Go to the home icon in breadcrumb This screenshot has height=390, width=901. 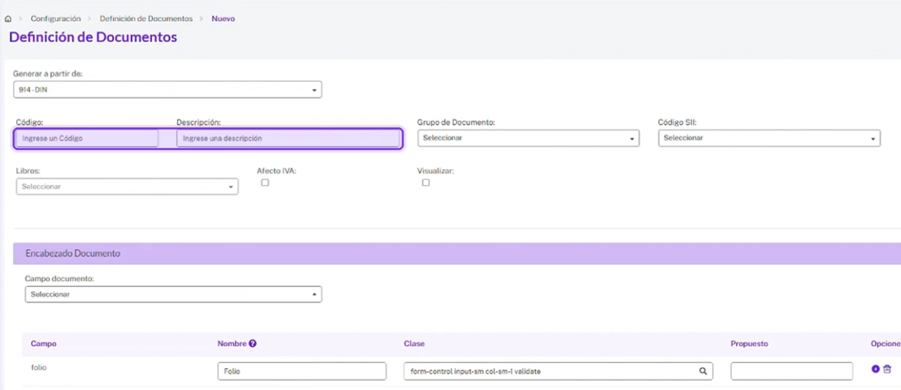click(x=8, y=19)
